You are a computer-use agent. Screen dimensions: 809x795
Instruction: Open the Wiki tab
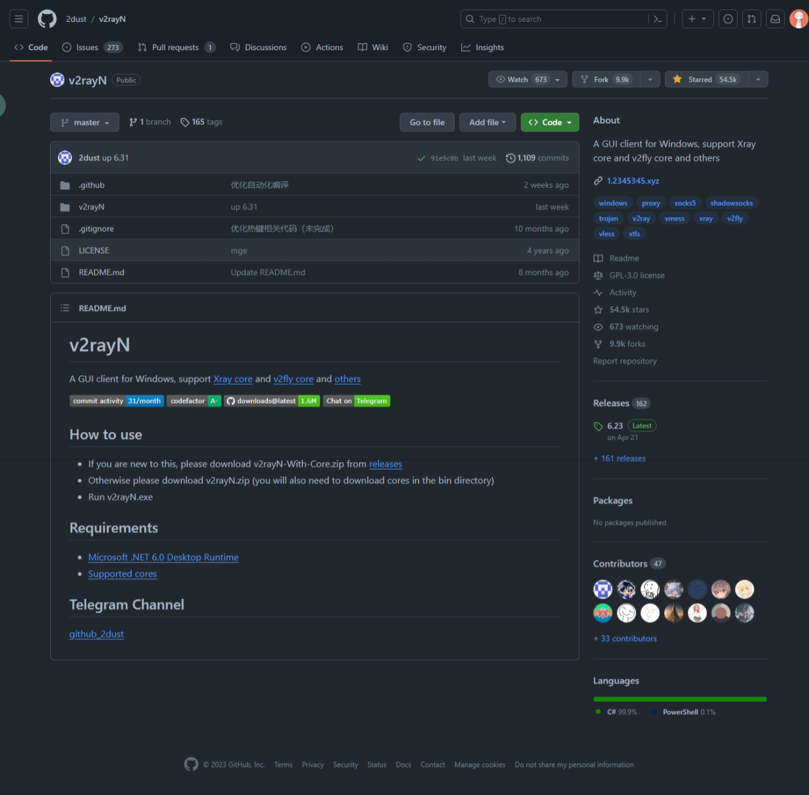tap(373, 48)
